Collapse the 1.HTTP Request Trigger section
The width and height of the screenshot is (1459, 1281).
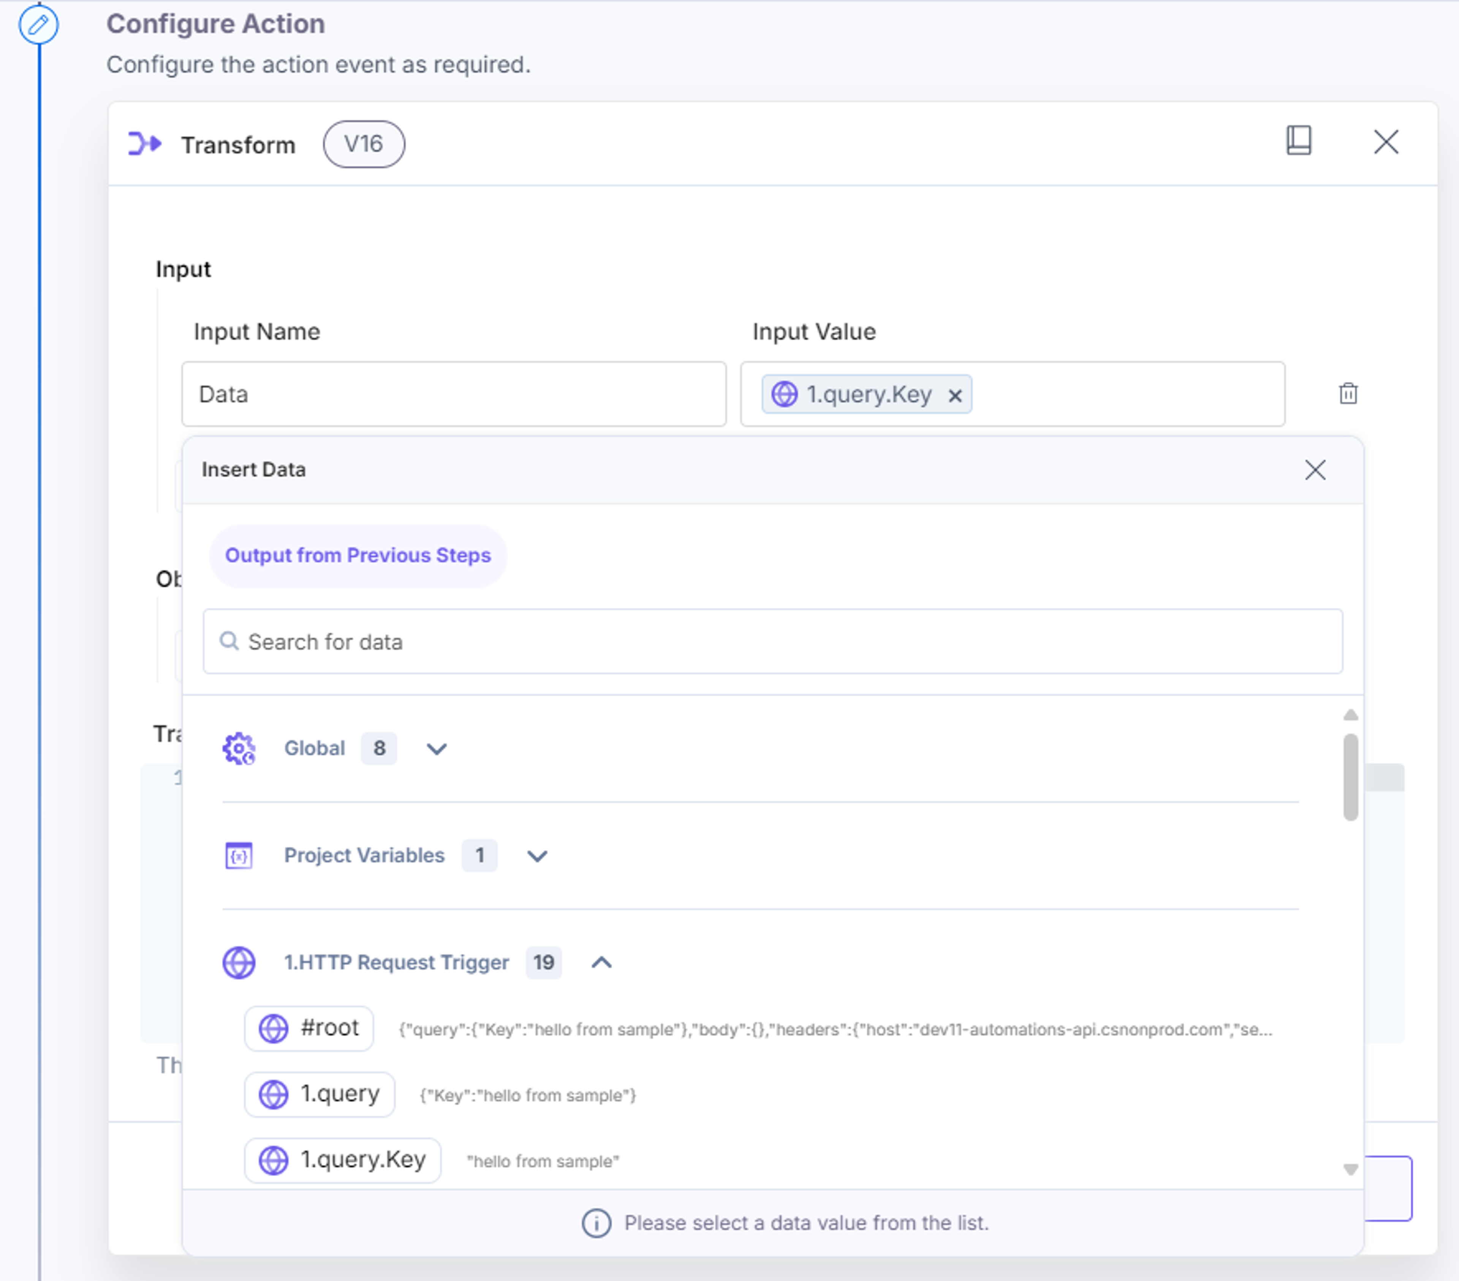pyautogui.click(x=602, y=963)
